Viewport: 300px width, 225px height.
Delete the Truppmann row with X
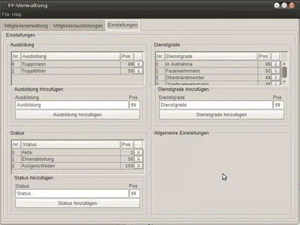(x=138, y=64)
